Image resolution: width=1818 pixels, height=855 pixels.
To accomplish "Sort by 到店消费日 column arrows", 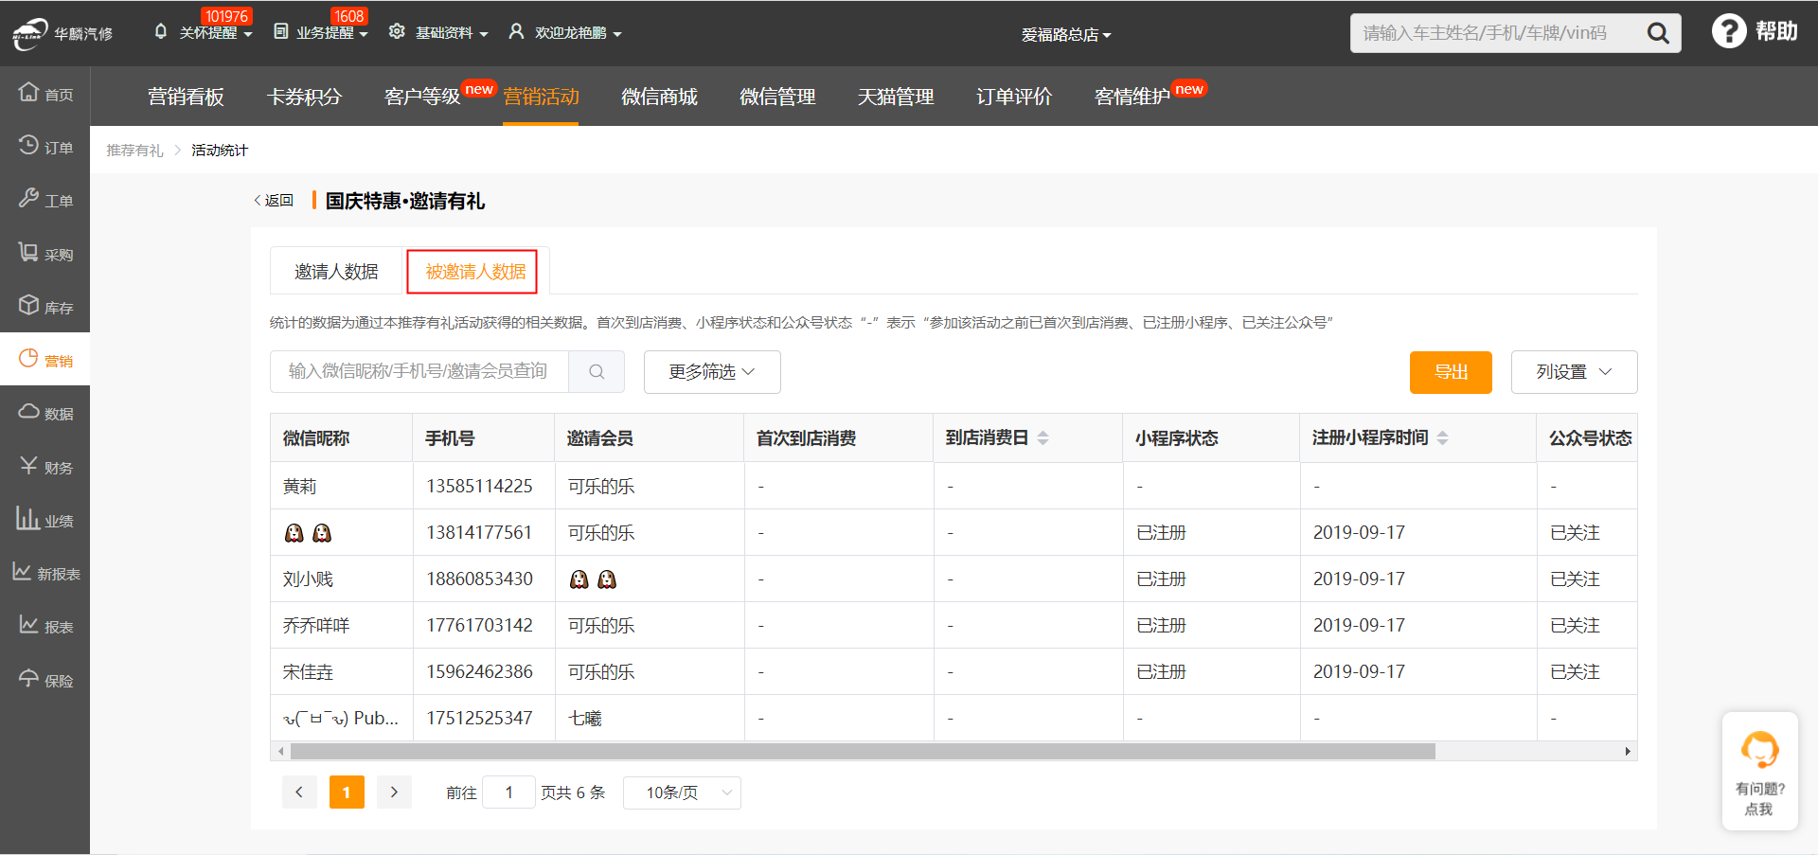I will pos(1043,437).
